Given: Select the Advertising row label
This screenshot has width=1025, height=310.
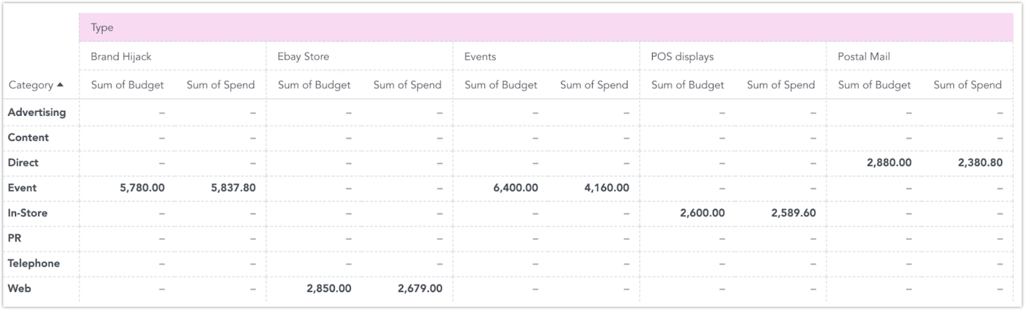Looking at the screenshot, I should [x=37, y=112].
